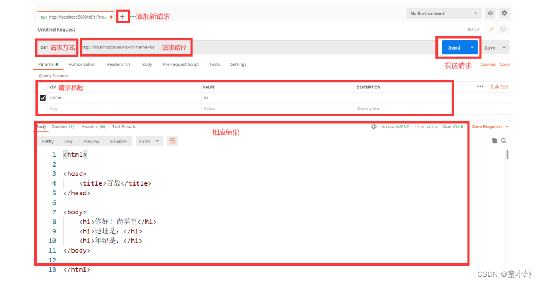Switch response view to Preview
Viewport: 540px width, 283px height.
[91, 141]
